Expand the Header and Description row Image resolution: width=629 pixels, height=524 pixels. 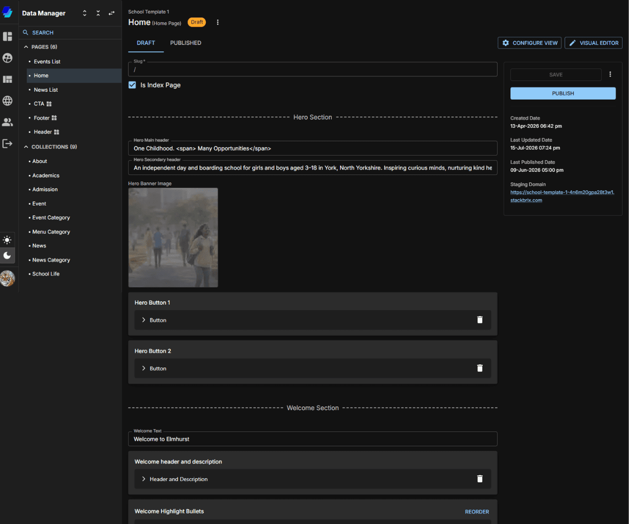pyautogui.click(x=144, y=479)
